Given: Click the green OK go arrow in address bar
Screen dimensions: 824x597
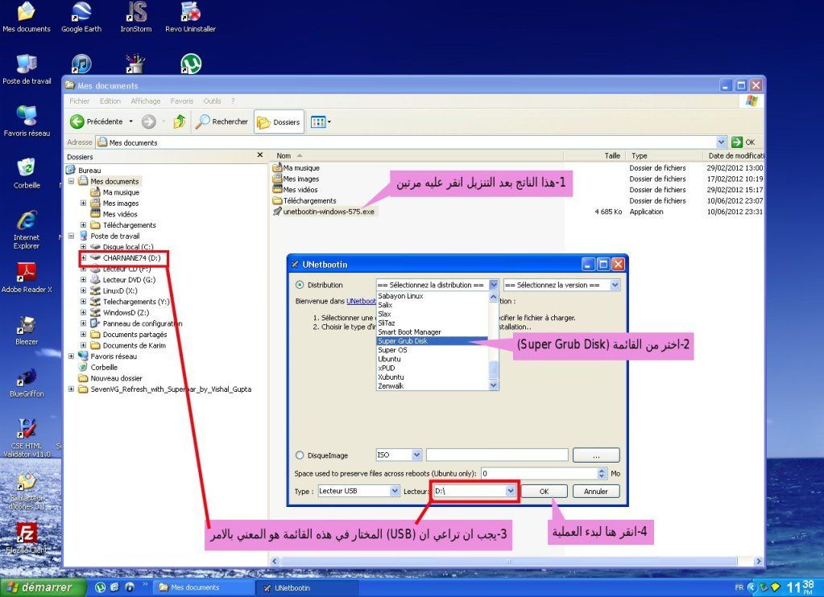Looking at the screenshot, I should pyautogui.click(x=737, y=142).
